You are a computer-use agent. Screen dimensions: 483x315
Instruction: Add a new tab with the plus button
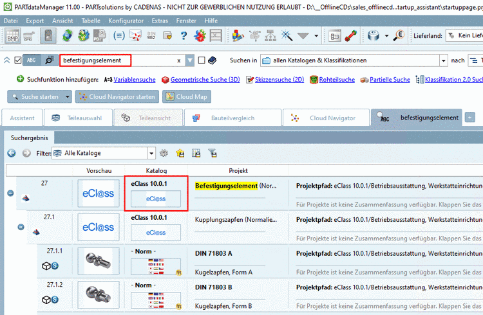click(x=469, y=117)
